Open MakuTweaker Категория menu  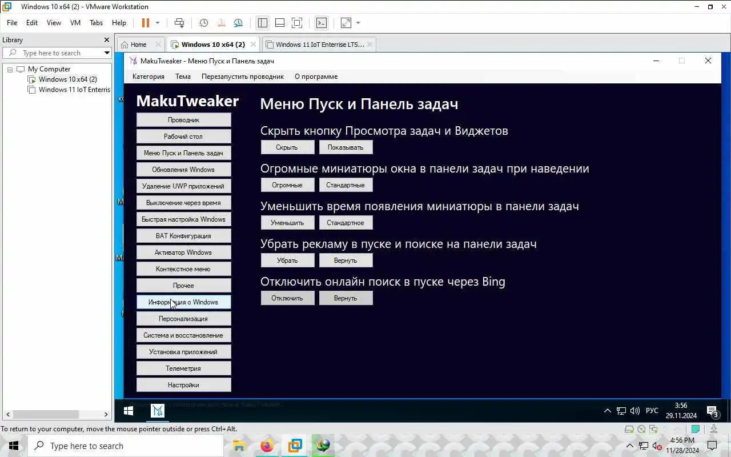point(148,77)
